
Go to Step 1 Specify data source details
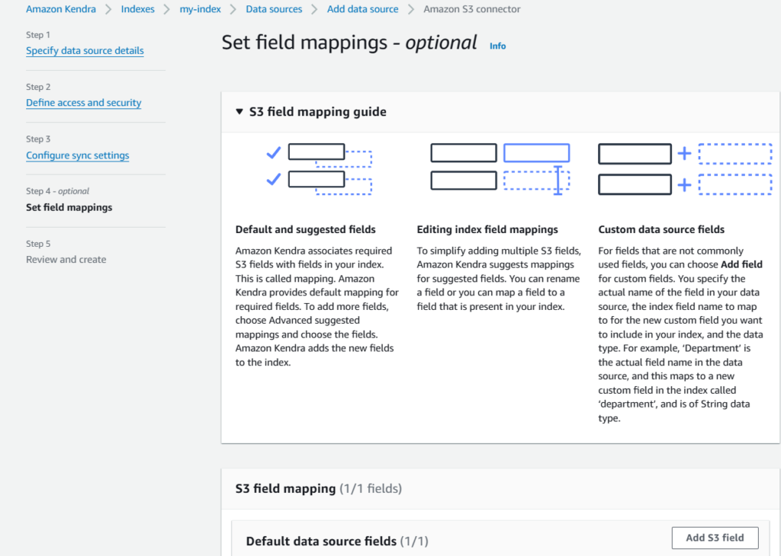[x=85, y=51]
